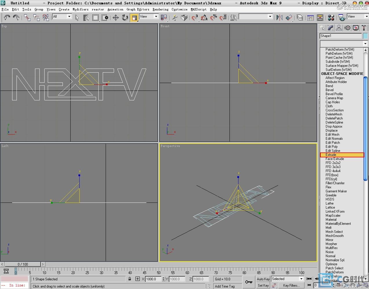The height and width of the screenshot is (289, 369).
Task: Click the X scale value field
Action: coord(153,279)
